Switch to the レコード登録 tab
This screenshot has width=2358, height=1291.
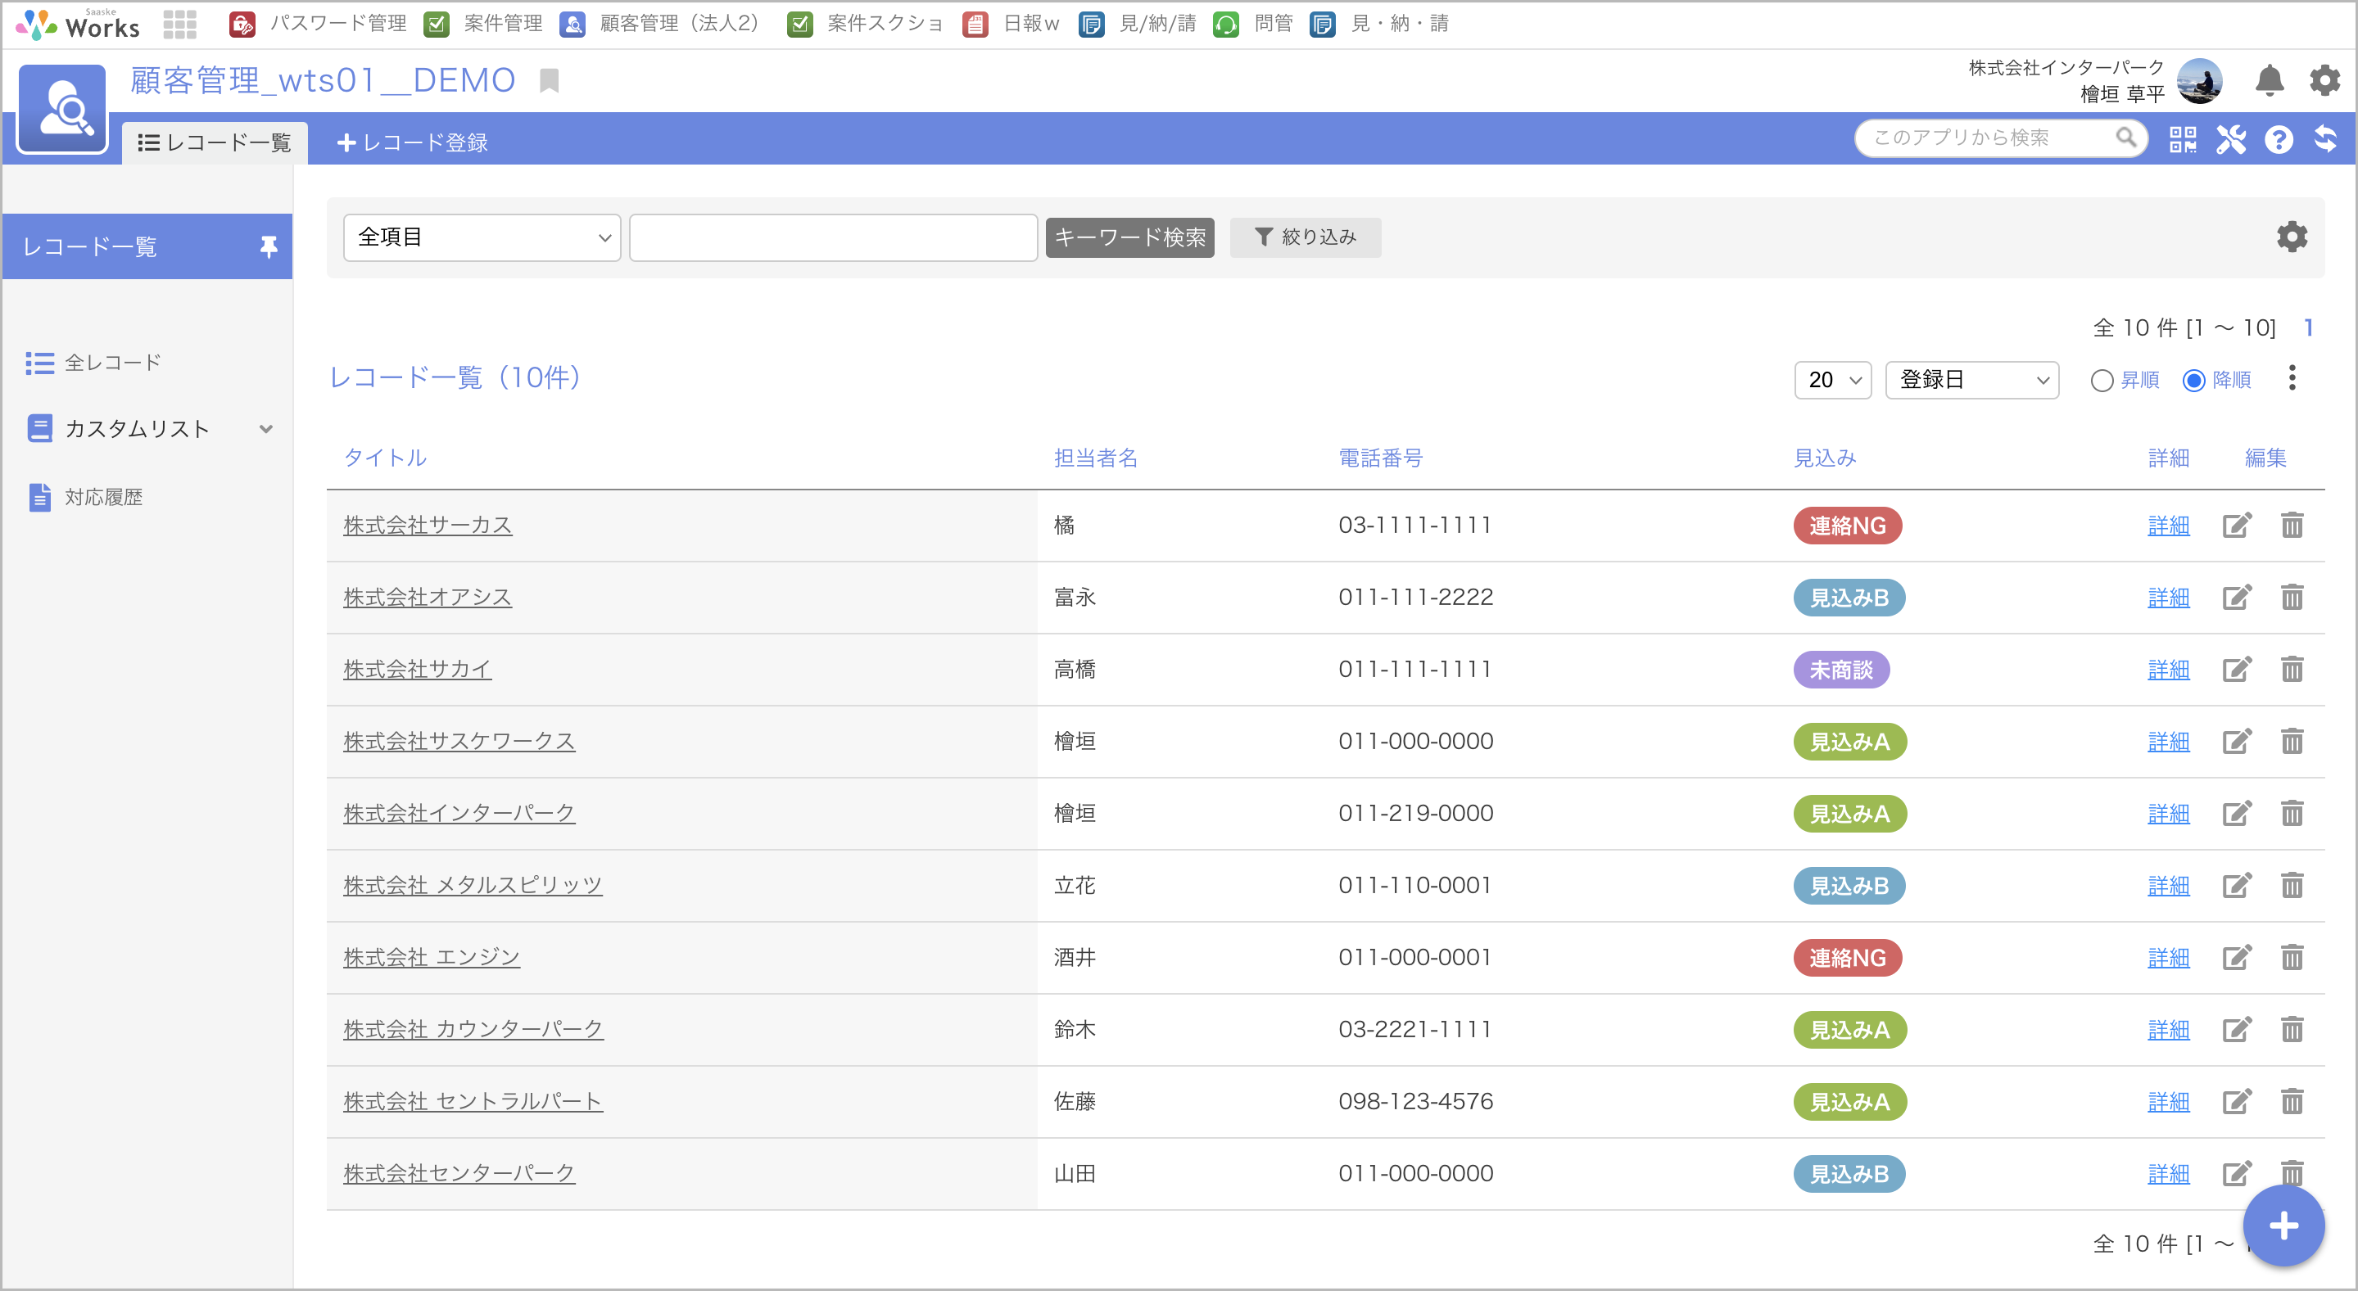tap(412, 142)
